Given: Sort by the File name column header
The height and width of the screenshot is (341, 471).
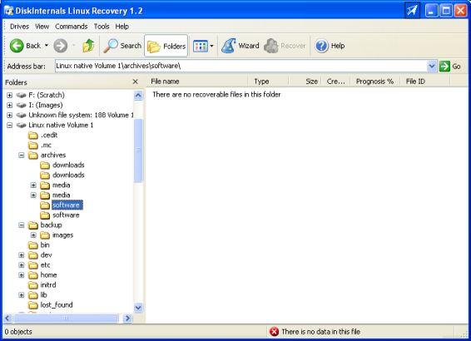Looking at the screenshot, I should tap(196, 82).
